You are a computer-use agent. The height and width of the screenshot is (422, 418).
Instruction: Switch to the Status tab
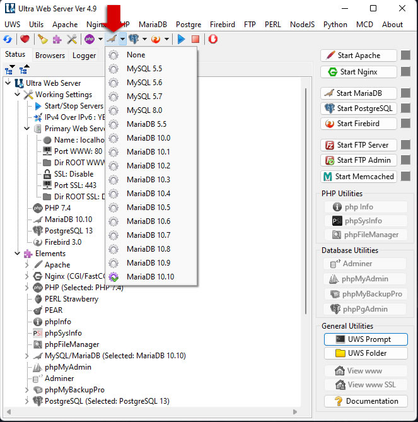[x=15, y=54]
